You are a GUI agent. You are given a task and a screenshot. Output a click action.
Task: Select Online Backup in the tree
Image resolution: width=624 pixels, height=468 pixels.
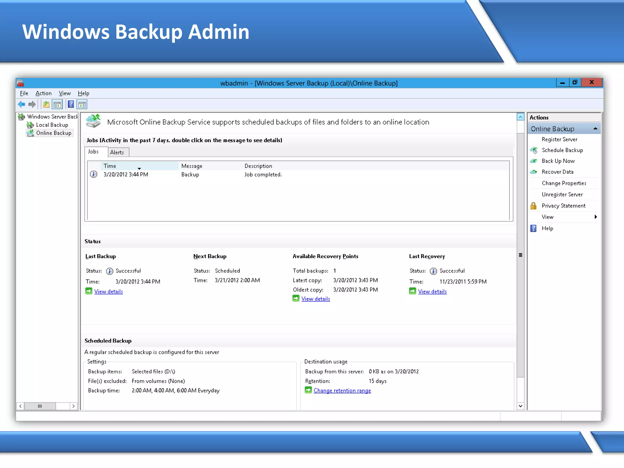[x=54, y=133]
